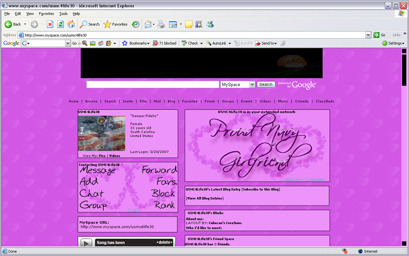Open the Help menu

(76, 14)
